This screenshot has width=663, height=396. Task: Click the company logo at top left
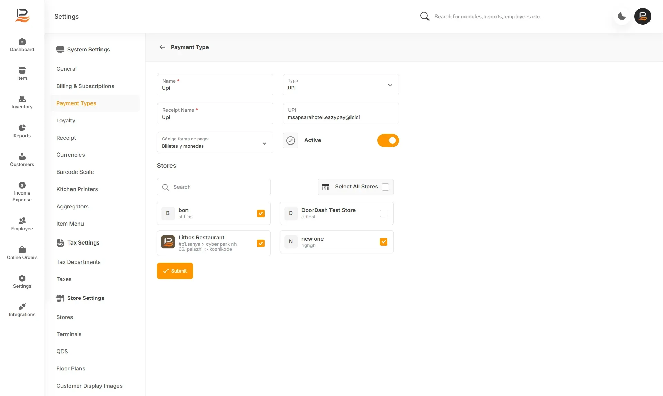click(22, 16)
